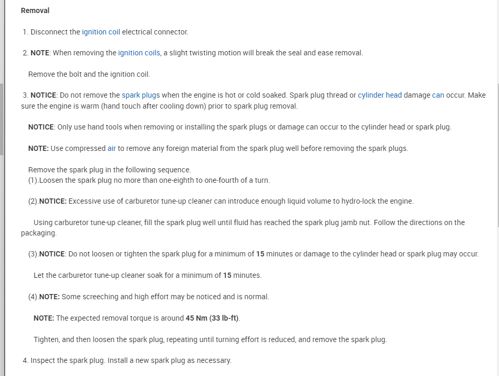Click the 'Excessive use of carburetor tune-up cleaner' notice
Viewport: 499px width, 376px height.
pyautogui.click(x=240, y=201)
